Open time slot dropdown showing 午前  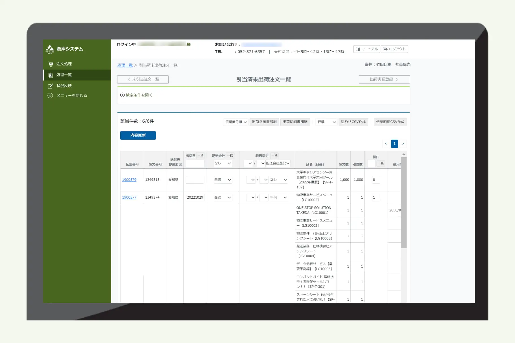point(278,197)
